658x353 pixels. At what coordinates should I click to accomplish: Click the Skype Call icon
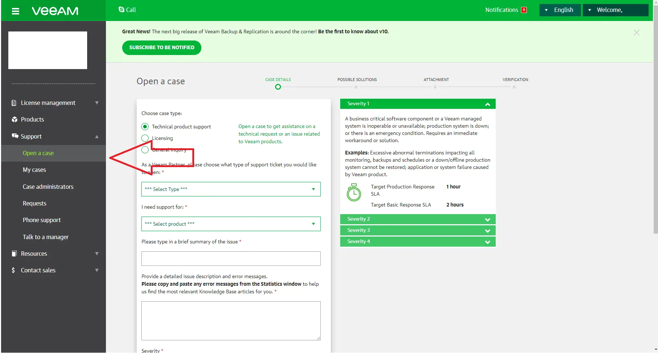[x=121, y=9]
